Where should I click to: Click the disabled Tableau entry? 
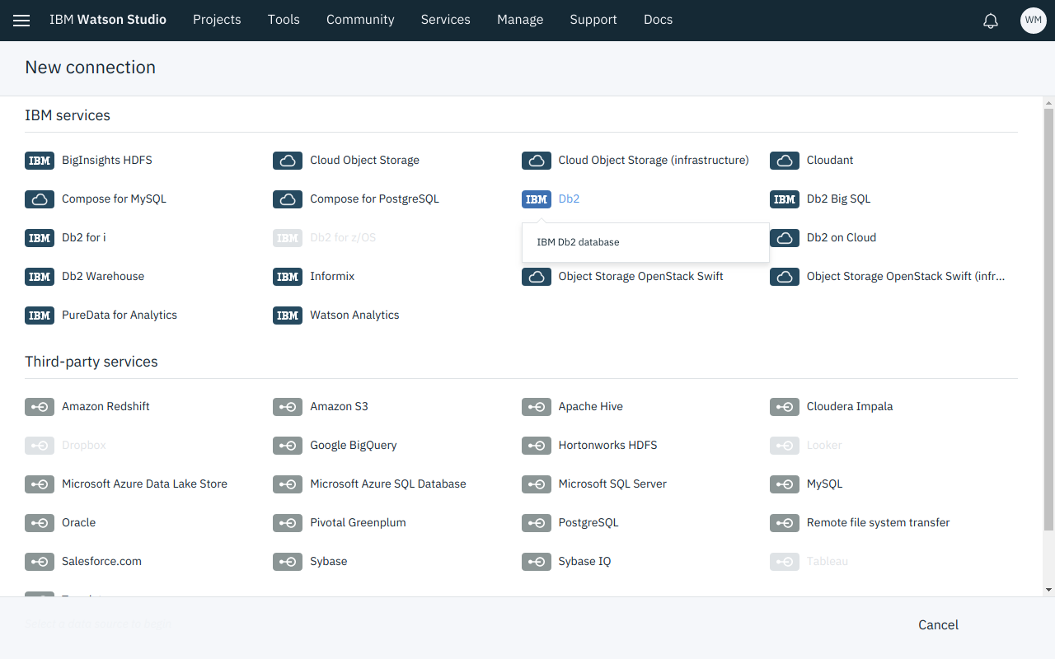click(809, 562)
